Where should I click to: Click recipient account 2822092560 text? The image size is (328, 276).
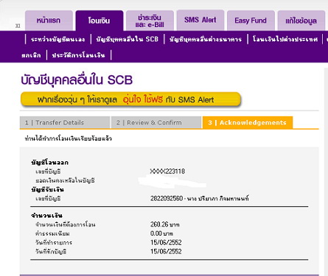pyautogui.click(x=200, y=198)
